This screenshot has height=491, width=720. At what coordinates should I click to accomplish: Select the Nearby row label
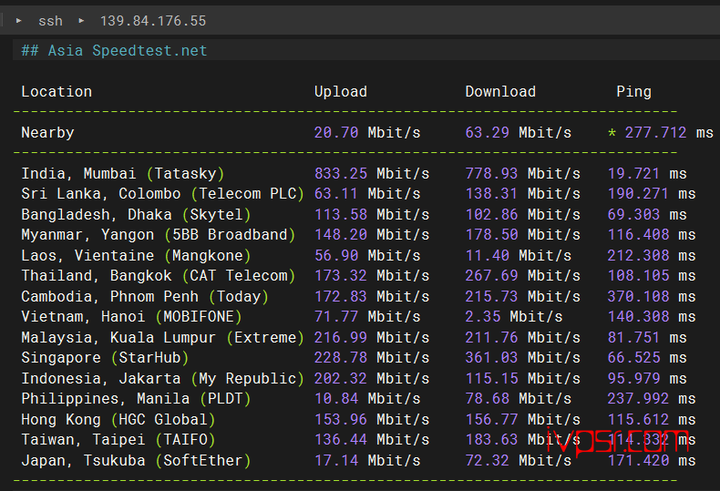(47, 133)
